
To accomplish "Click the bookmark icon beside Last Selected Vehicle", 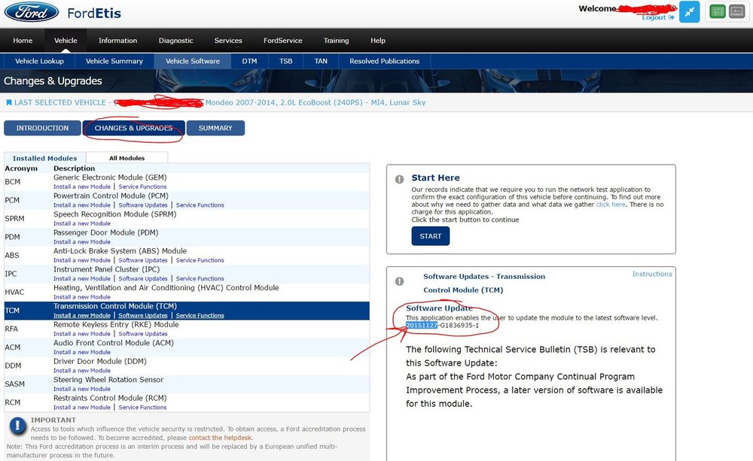I will [8, 103].
